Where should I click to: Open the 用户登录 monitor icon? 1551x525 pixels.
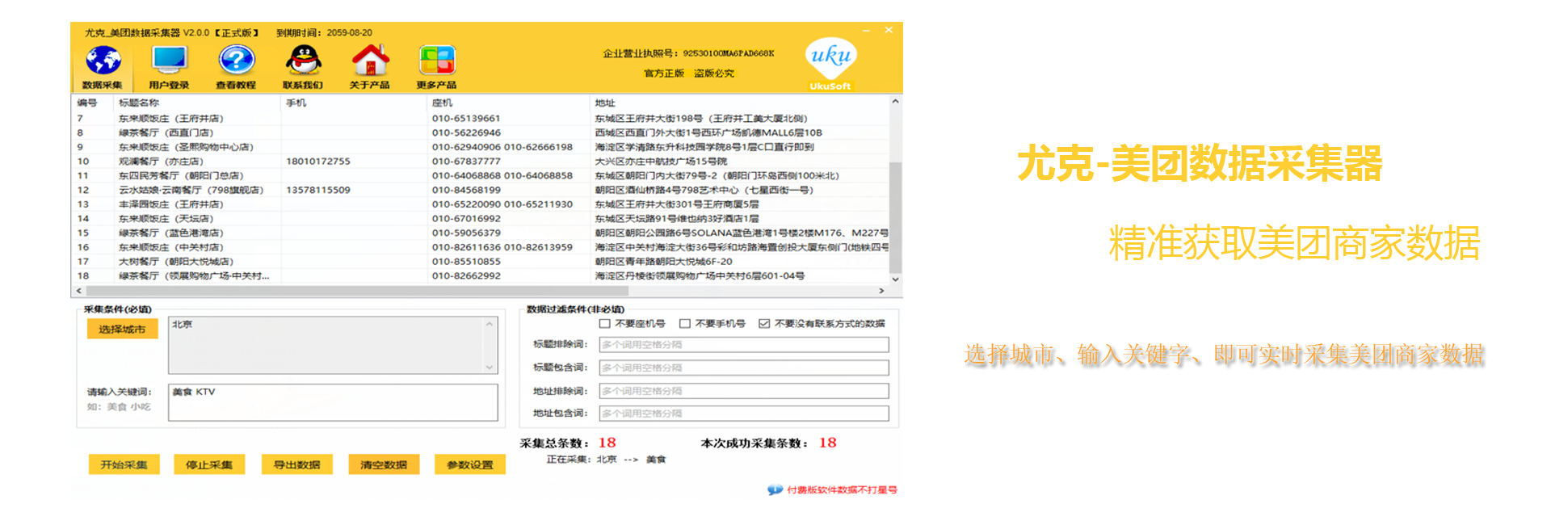coord(170,61)
